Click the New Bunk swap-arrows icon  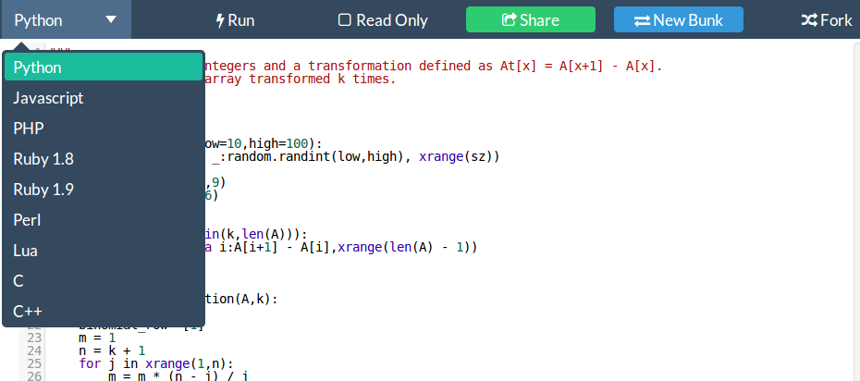(x=642, y=21)
